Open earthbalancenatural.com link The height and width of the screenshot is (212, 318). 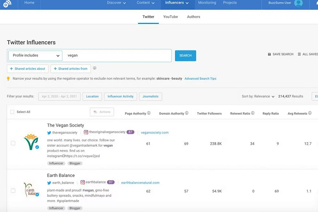click(140, 183)
